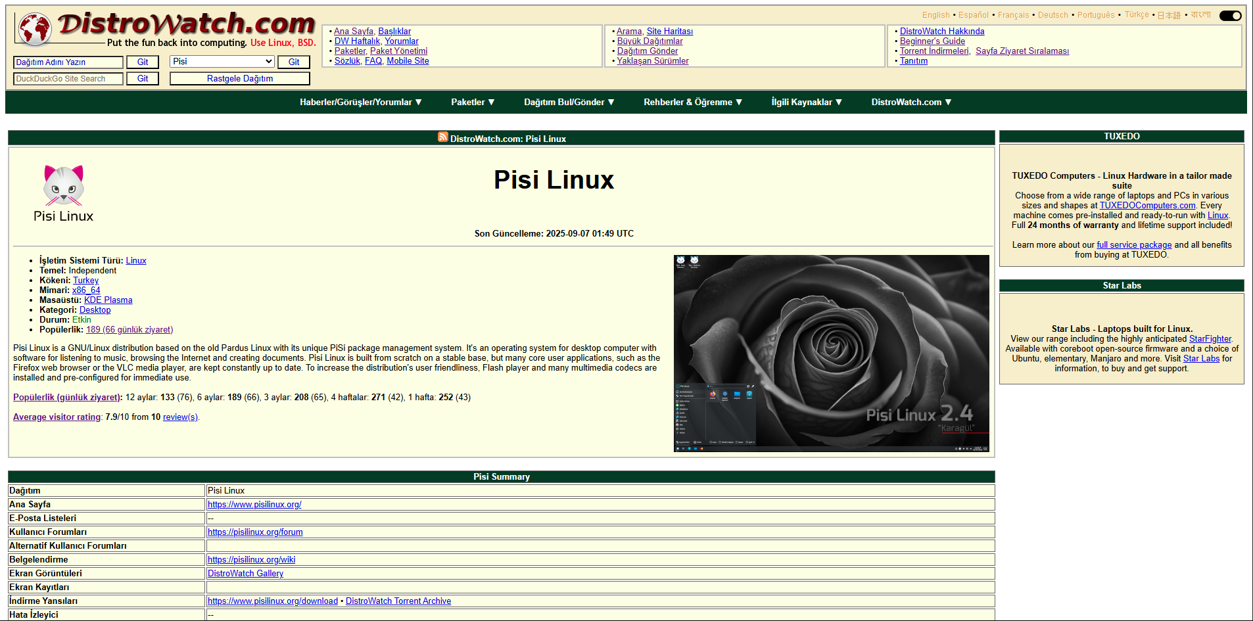This screenshot has width=1253, height=621.
Task: Open the Paket Yönetimi link
Action: (x=398, y=51)
